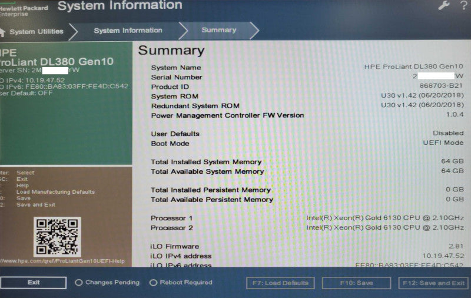The image size is (471, 298).
Task: Select the Redundant System ROM label
Action: tap(195, 106)
